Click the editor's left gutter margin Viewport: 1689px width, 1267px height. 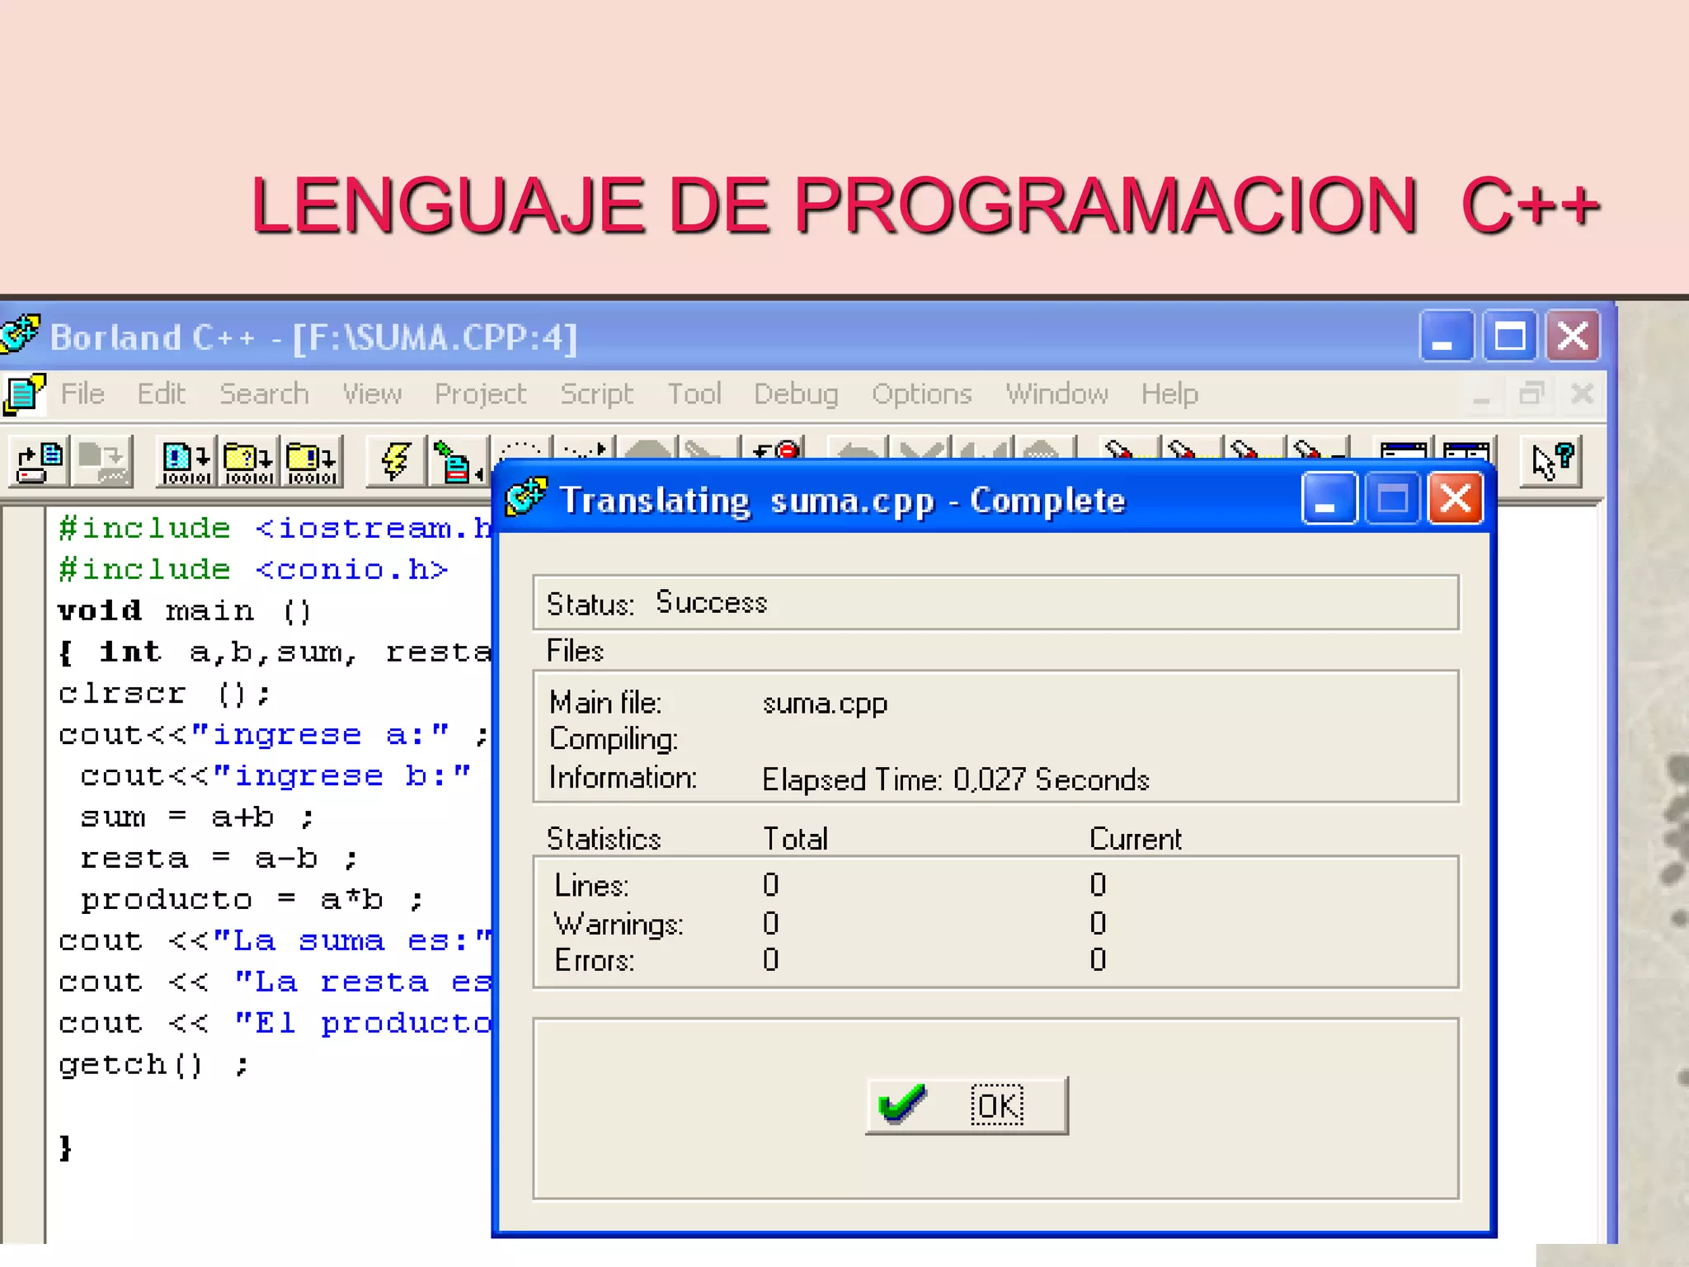[x=22, y=874]
